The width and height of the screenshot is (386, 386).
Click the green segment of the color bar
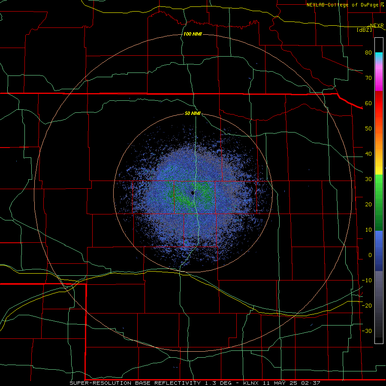[x=379, y=203]
